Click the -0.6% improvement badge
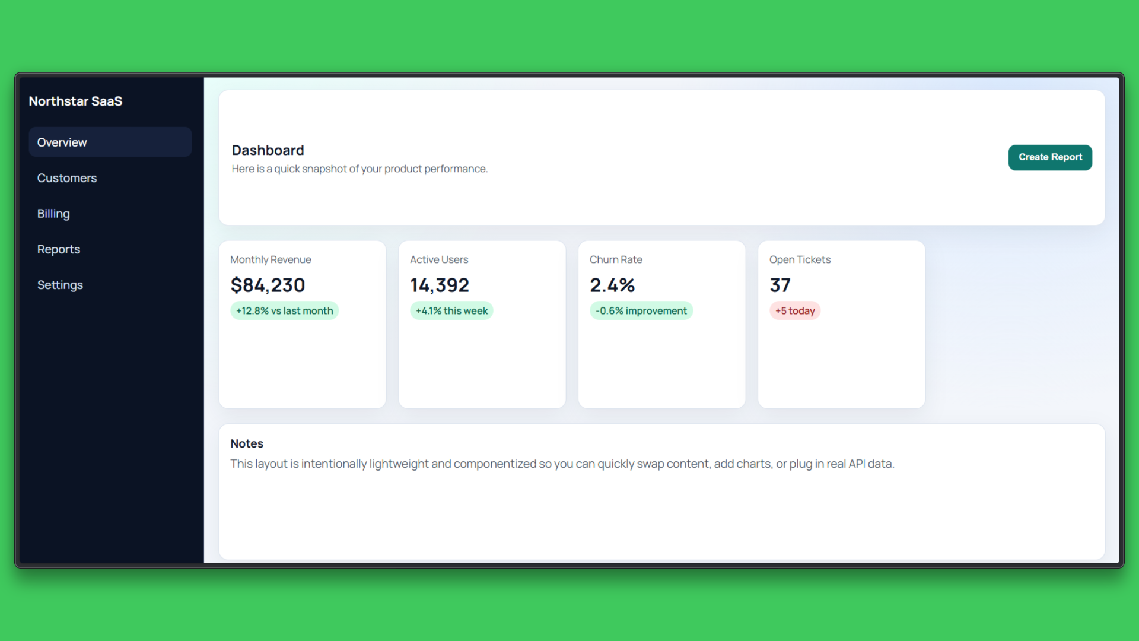1139x641 pixels. (641, 311)
